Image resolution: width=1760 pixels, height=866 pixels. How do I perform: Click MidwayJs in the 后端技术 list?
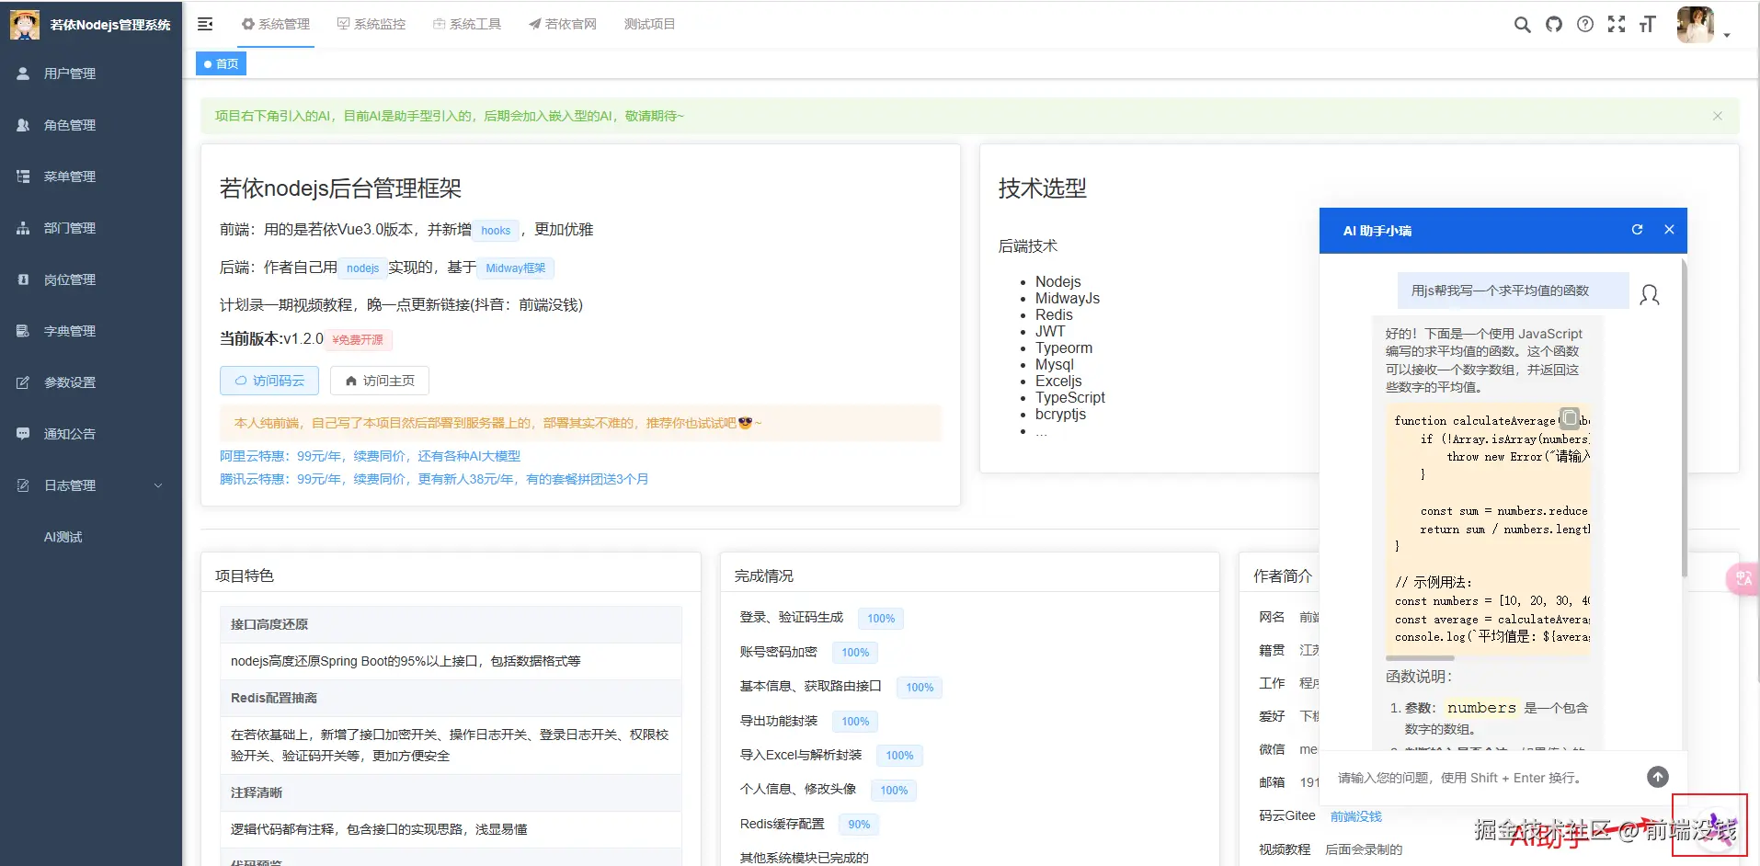click(1068, 298)
